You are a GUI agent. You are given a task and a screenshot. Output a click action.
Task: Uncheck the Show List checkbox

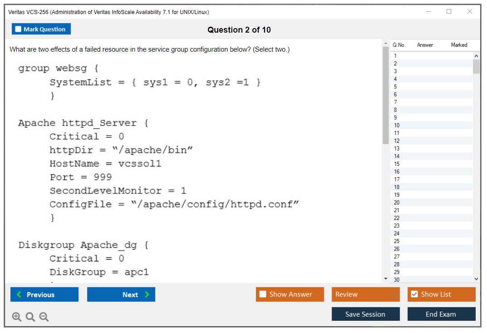[414, 294]
